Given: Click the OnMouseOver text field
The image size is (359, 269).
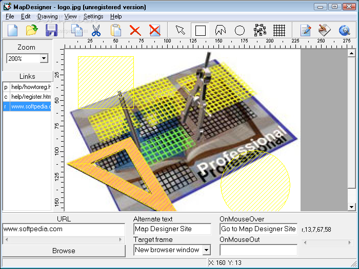Looking at the screenshot, I should pos(258,229).
